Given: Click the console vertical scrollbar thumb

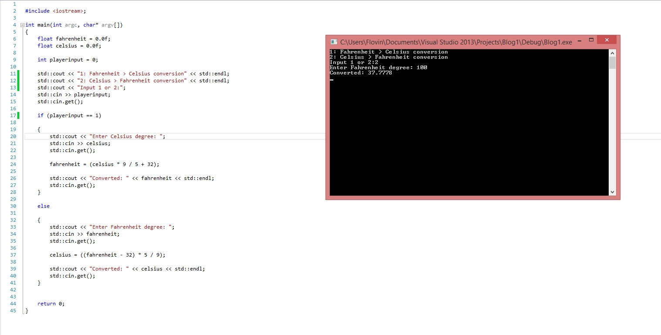Looking at the screenshot, I should coord(612,63).
